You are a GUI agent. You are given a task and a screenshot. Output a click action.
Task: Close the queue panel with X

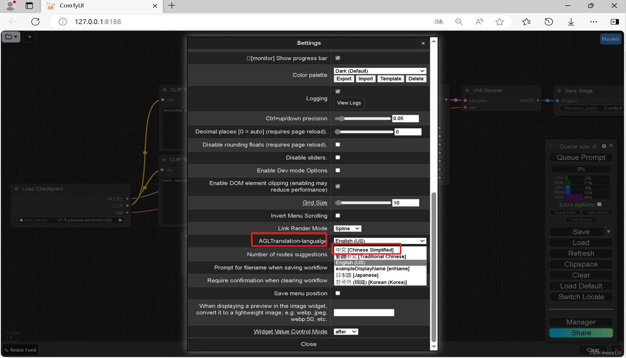point(611,146)
